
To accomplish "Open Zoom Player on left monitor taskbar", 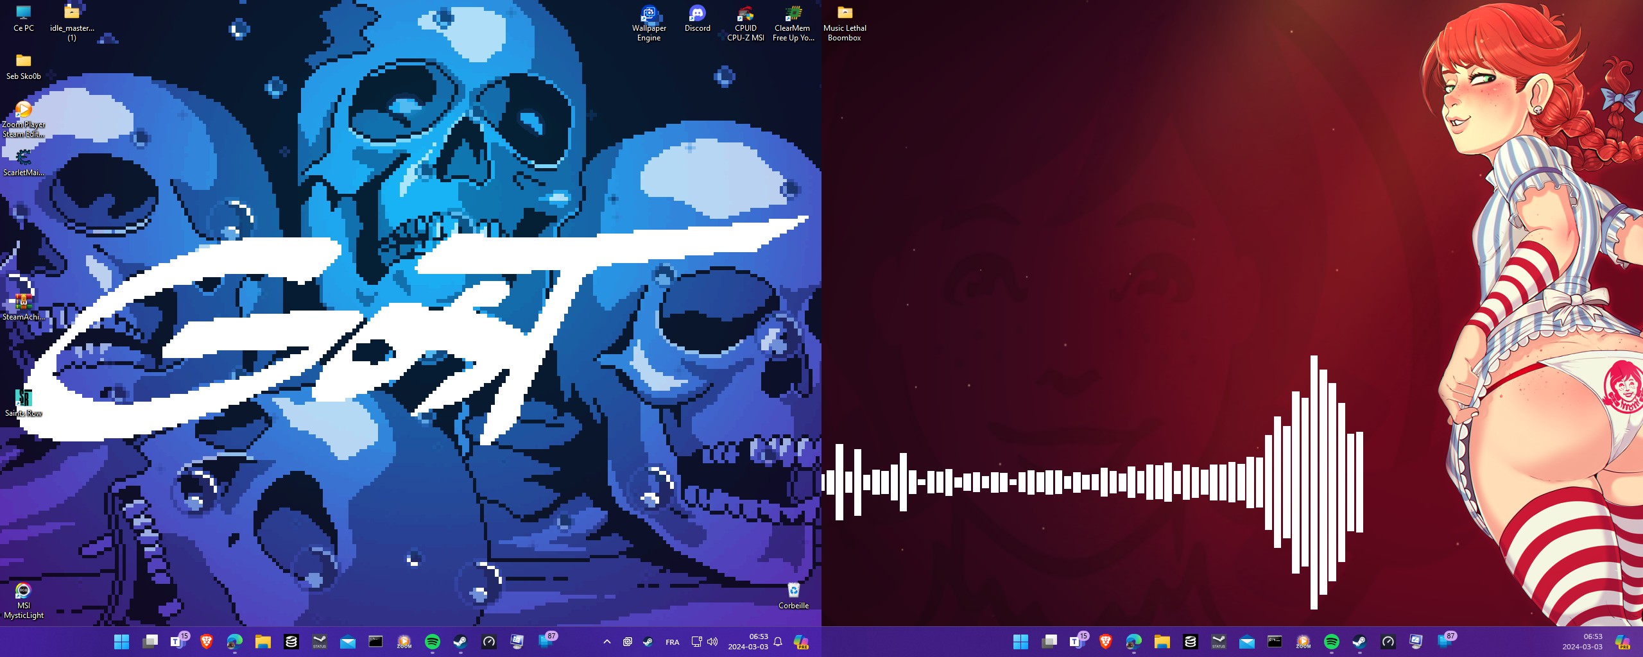I will (x=404, y=642).
